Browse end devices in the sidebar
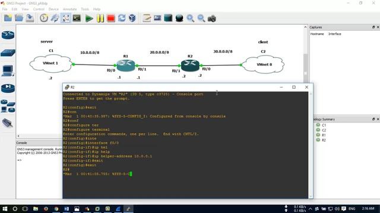This screenshot has height=213, width=380. click(x=8, y=71)
